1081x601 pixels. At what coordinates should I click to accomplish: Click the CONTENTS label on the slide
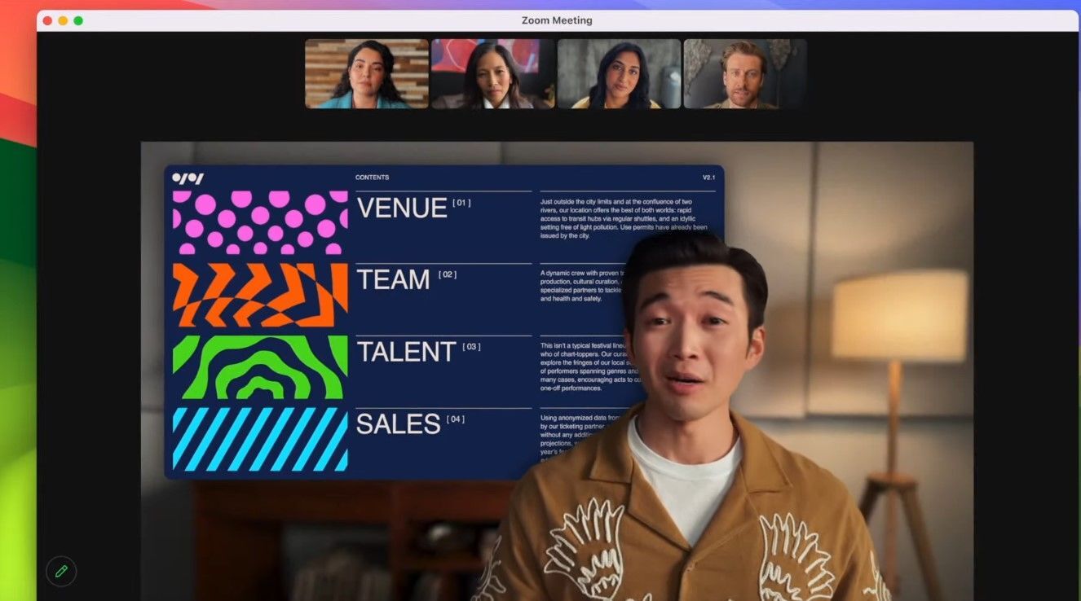pos(372,178)
